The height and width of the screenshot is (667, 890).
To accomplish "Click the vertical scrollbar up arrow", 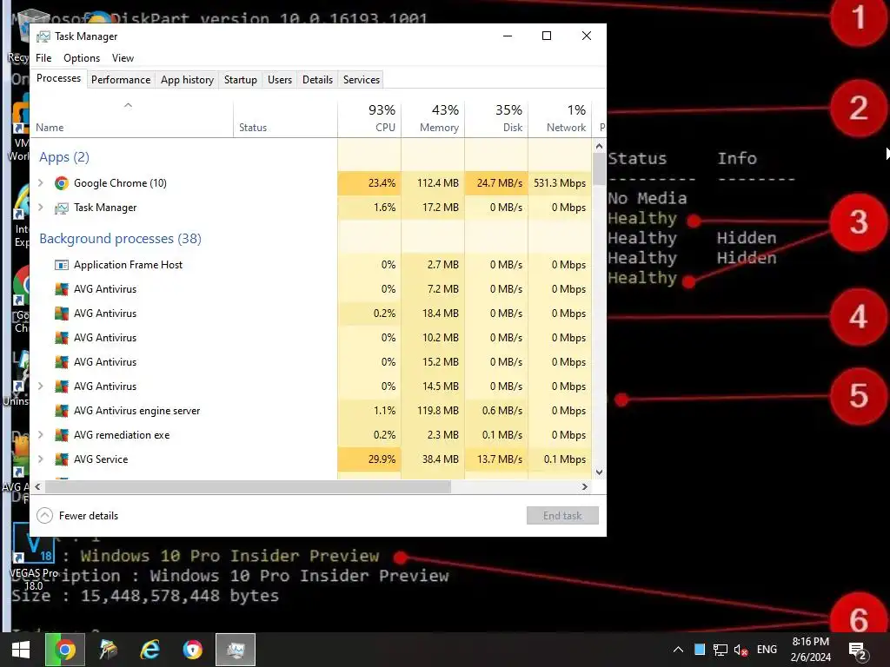I will (x=600, y=146).
